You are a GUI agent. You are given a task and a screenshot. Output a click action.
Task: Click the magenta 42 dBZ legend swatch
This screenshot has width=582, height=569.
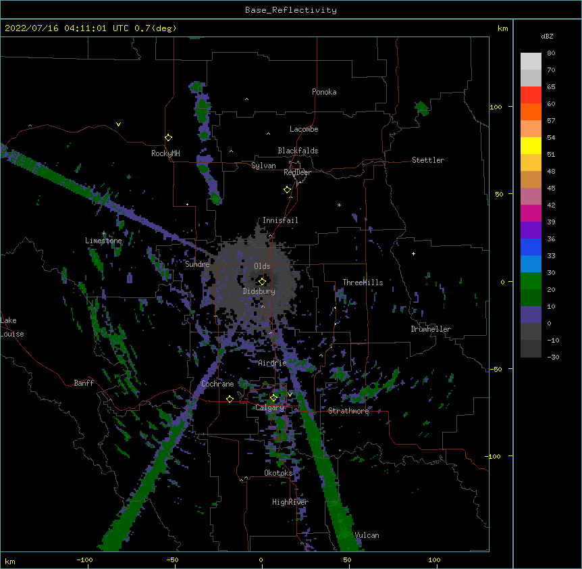coord(531,213)
